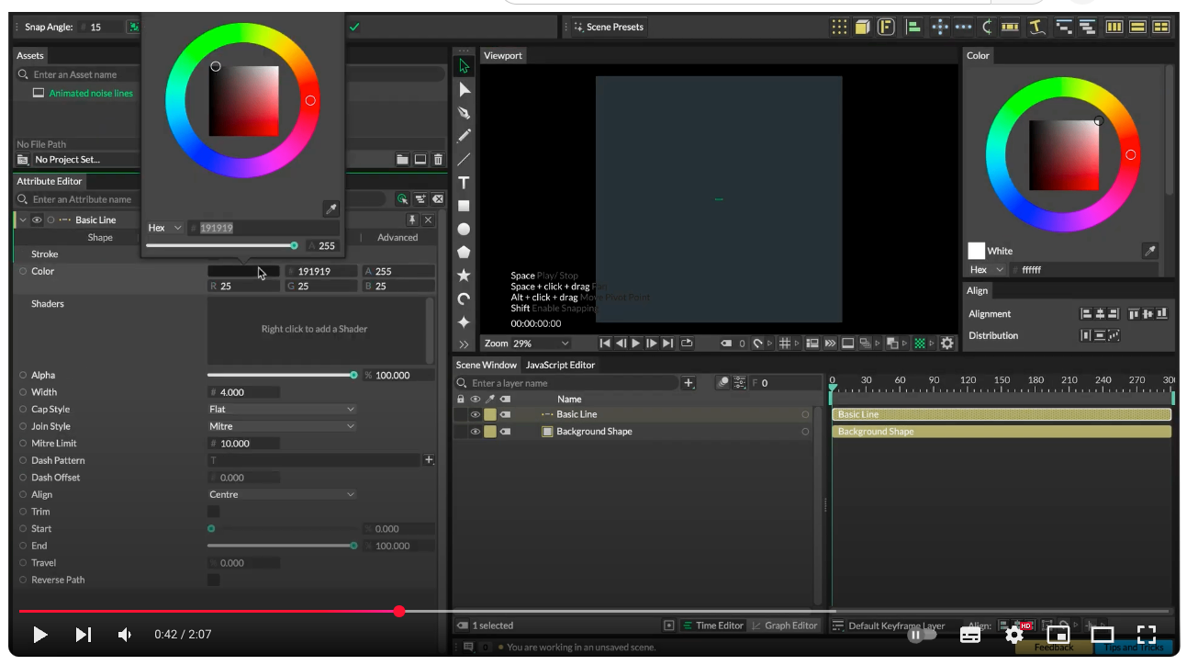Open viewport settings gear icon
The width and height of the screenshot is (1198, 665).
[x=947, y=344]
